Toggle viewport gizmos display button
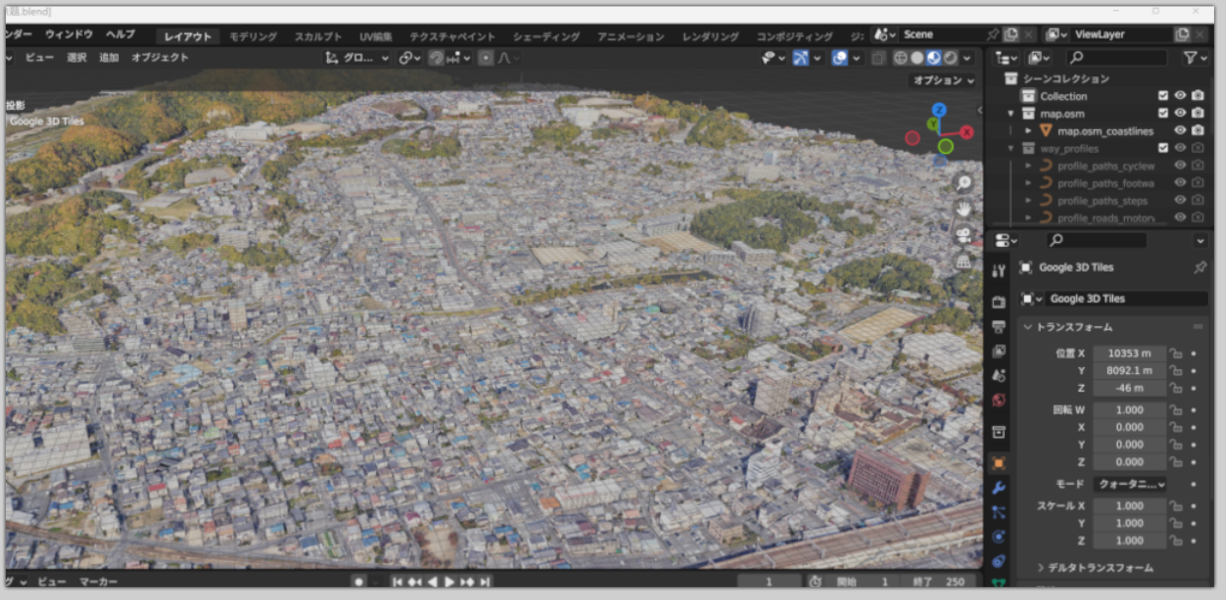The image size is (1226, 600). click(801, 58)
